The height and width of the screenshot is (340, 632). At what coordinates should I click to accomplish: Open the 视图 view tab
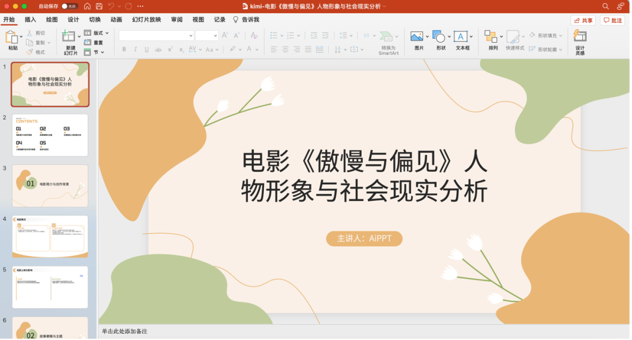click(x=198, y=19)
